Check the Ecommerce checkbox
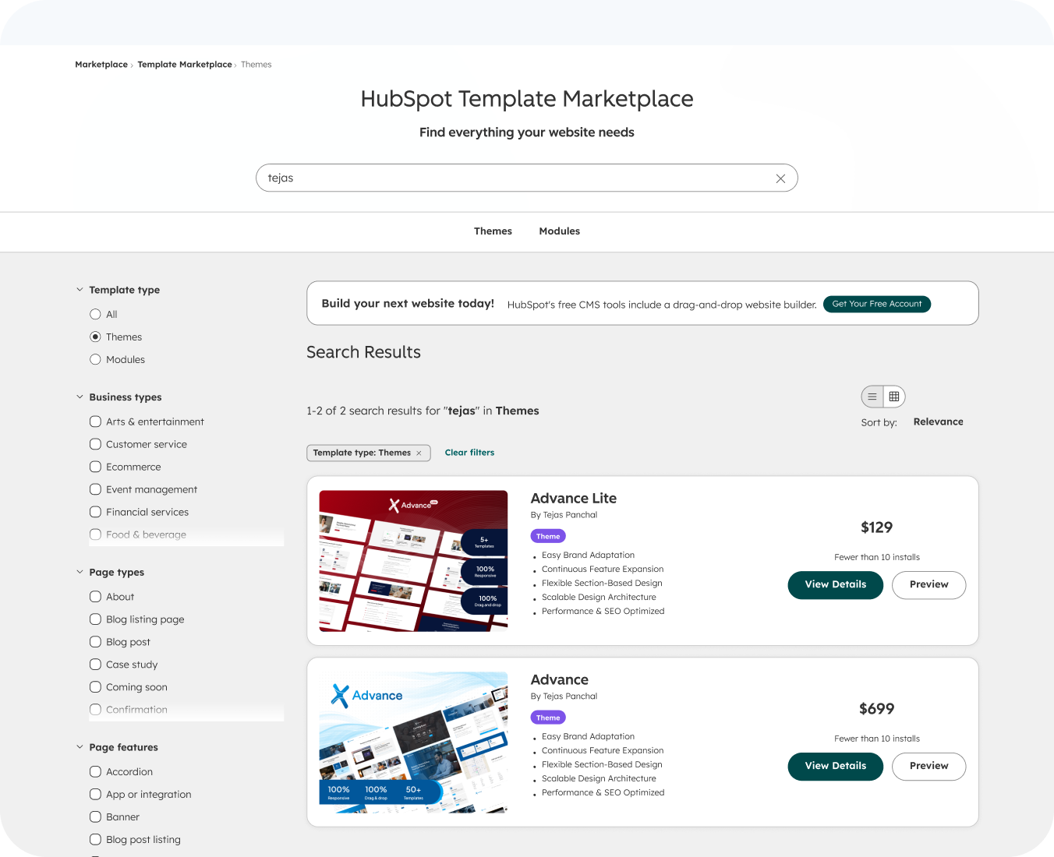 (95, 467)
